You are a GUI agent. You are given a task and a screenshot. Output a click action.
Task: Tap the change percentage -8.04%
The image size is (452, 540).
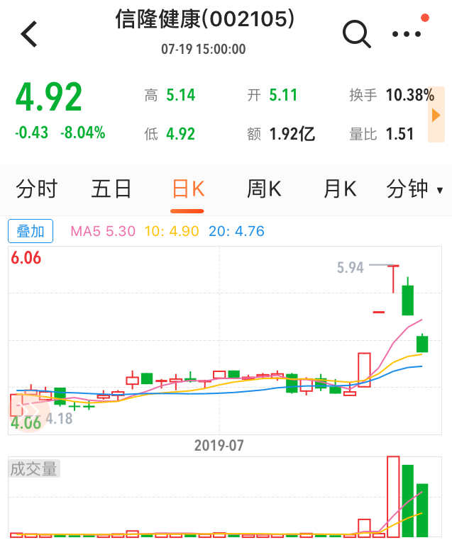83,133
